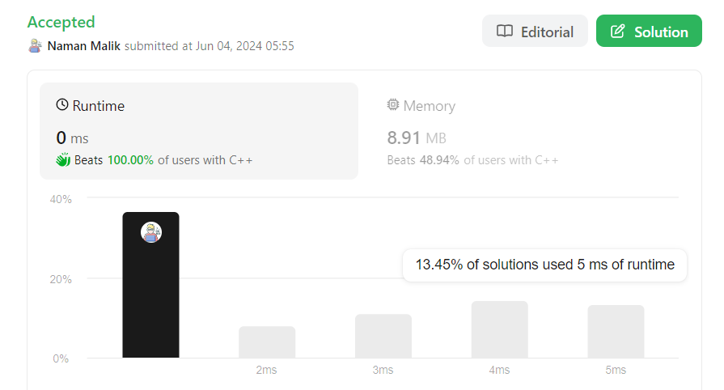The height and width of the screenshot is (390, 724).
Task: Click the clapping hands icon near Beats 100.00%
Action: (63, 160)
